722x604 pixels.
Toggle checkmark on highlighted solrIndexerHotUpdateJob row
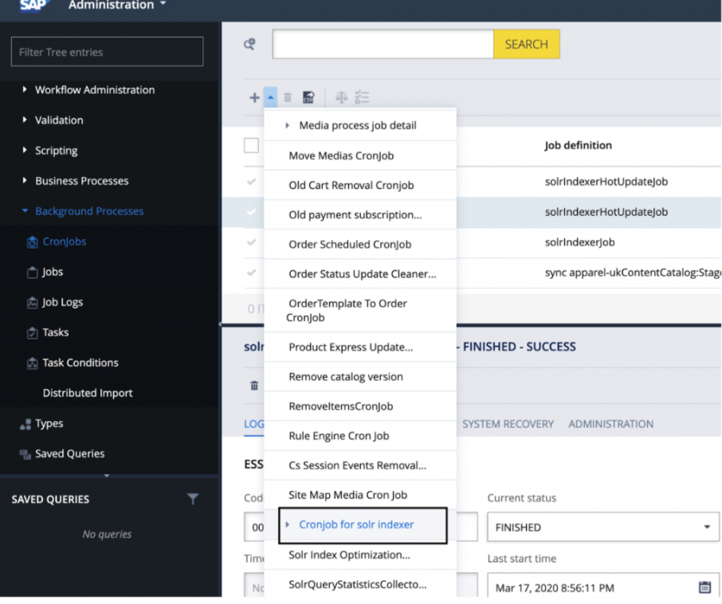click(251, 212)
